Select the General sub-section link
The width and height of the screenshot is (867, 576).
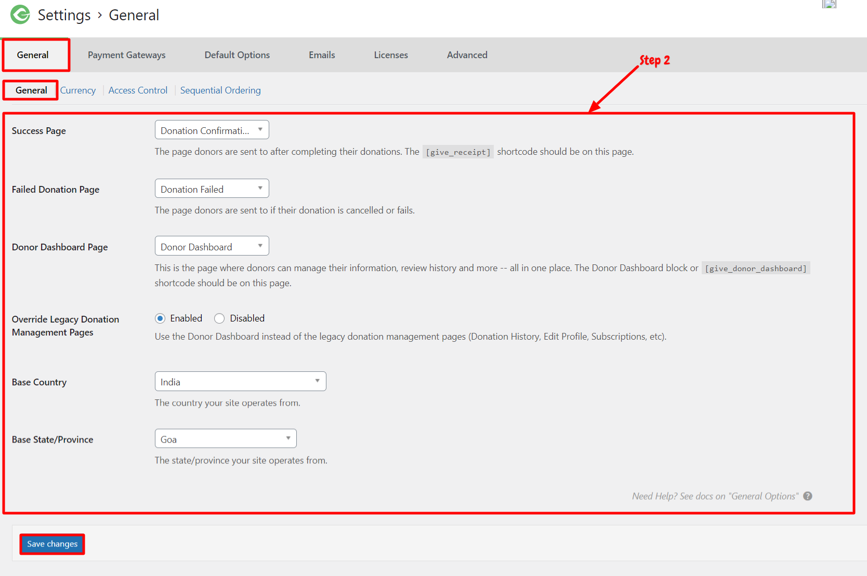[x=31, y=90]
